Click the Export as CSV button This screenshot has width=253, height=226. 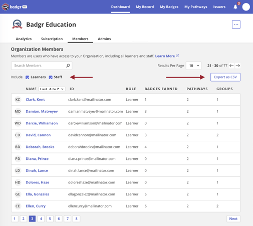(x=225, y=77)
